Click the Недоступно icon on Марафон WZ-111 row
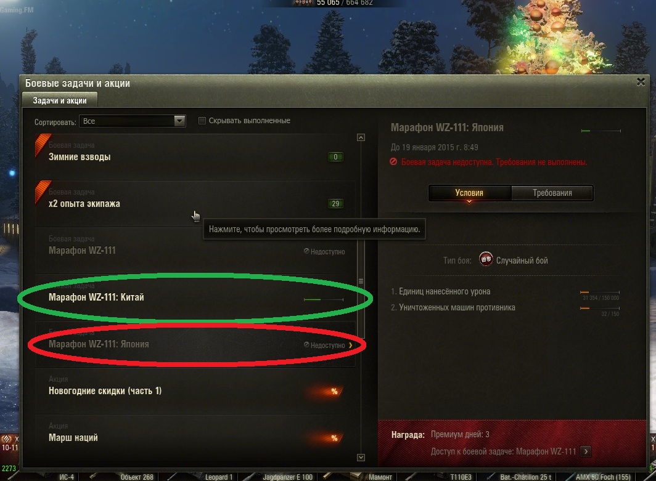 [306, 251]
